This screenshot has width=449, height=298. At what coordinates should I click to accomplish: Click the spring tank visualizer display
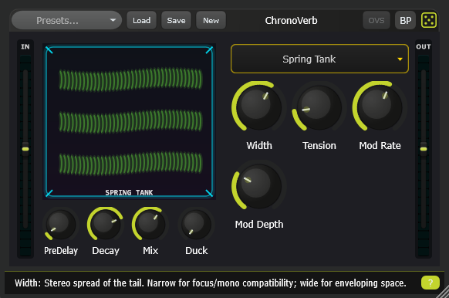tap(129, 121)
